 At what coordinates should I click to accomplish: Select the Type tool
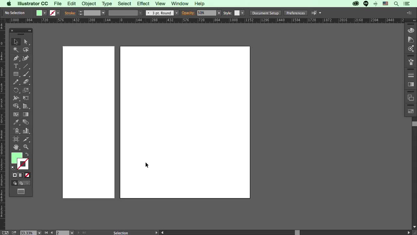point(16,66)
